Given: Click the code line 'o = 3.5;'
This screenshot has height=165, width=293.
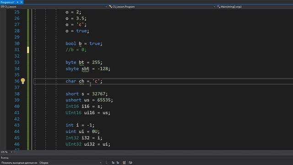Looking at the screenshot, I should [x=76, y=18].
